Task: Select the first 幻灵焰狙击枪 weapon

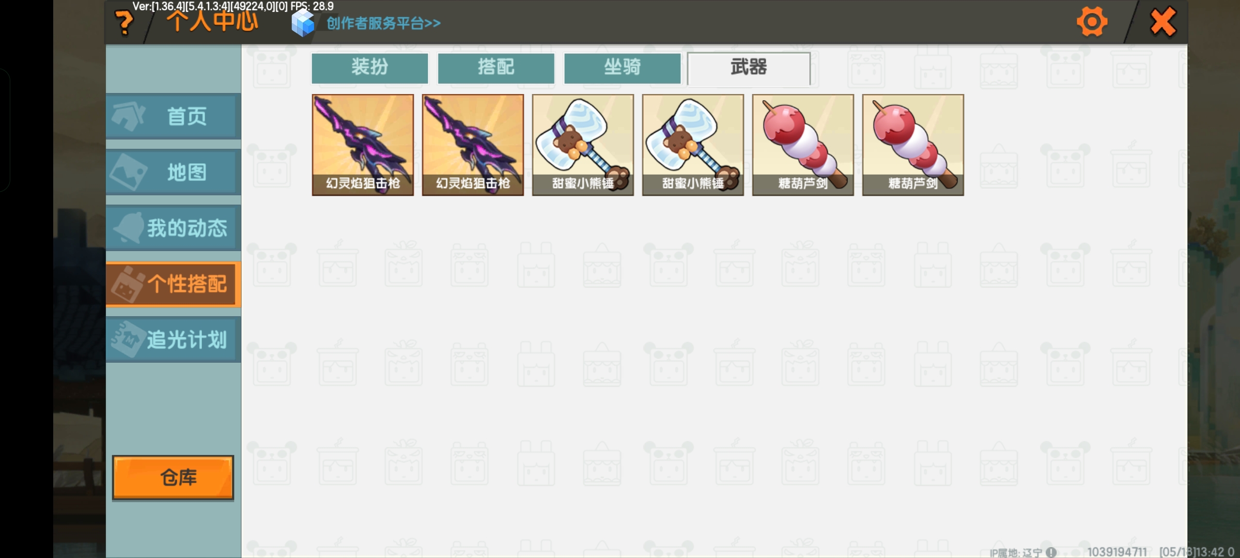Action: pyautogui.click(x=363, y=145)
